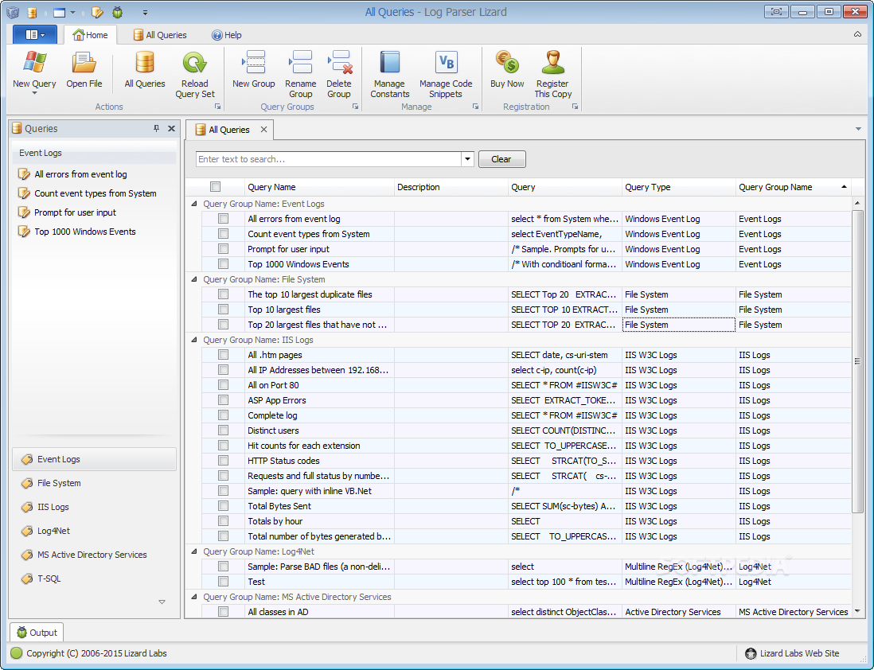Select the Event Logs group button
This screenshot has height=670, width=874.
tap(94, 459)
